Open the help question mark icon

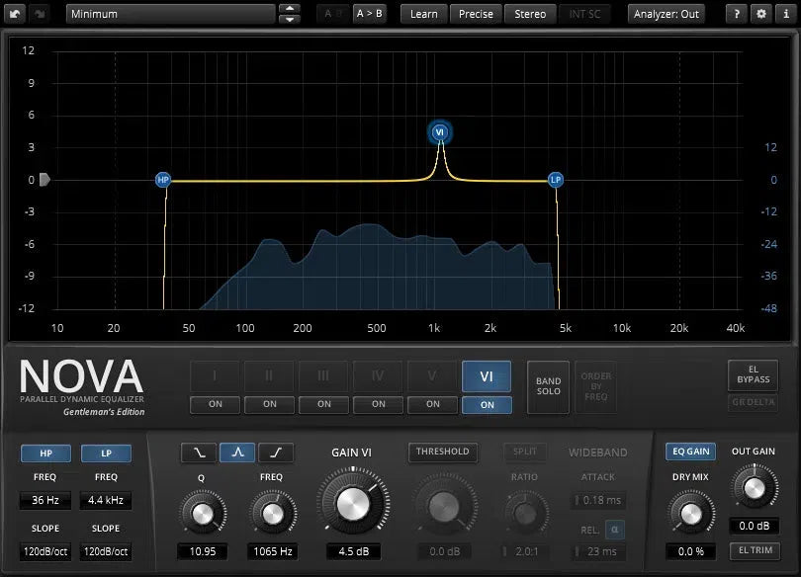pyautogui.click(x=737, y=14)
